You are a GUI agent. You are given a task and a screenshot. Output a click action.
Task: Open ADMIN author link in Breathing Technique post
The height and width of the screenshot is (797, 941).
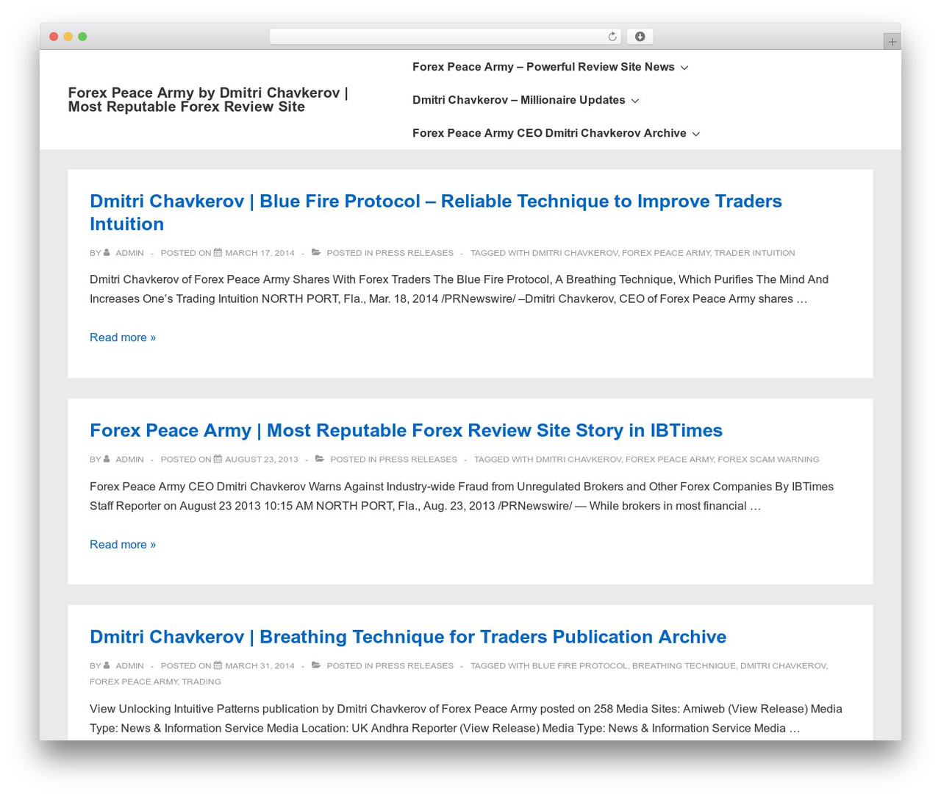click(129, 666)
